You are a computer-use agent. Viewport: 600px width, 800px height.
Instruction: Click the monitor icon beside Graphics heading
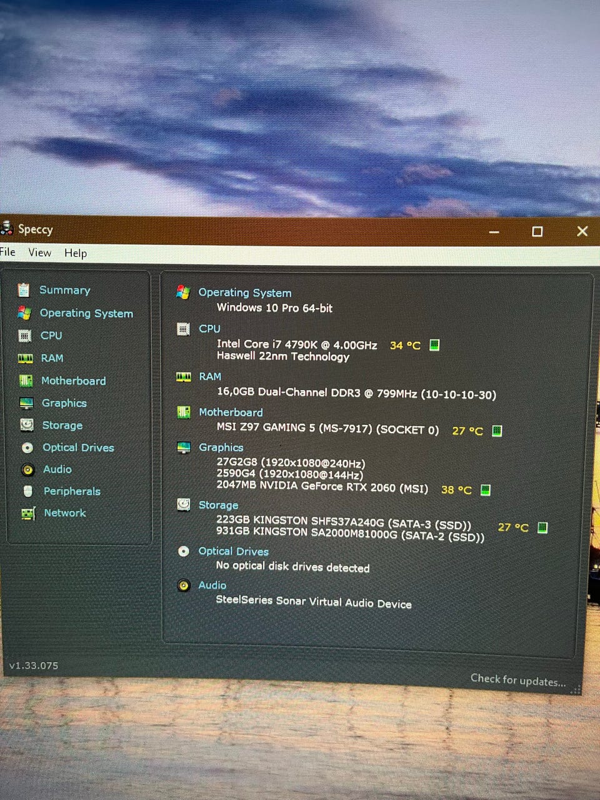coord(183,447)
